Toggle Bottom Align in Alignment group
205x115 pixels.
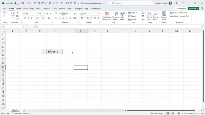click(x=63, y=13)
